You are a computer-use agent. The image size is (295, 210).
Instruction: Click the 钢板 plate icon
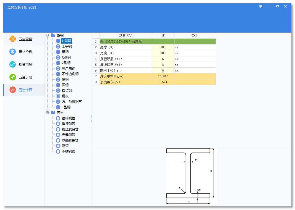point(58,96)
